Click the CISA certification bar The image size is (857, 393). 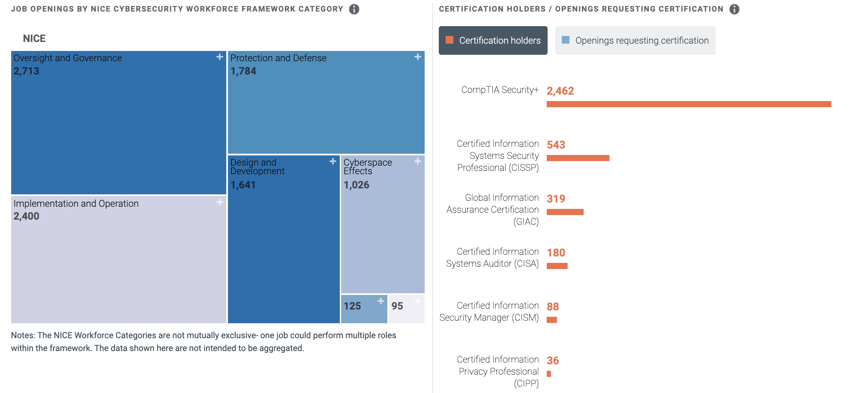pos(557,266)
